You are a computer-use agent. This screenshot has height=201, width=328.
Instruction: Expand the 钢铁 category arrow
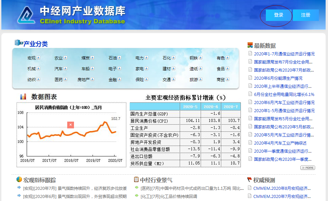[201, 58]
